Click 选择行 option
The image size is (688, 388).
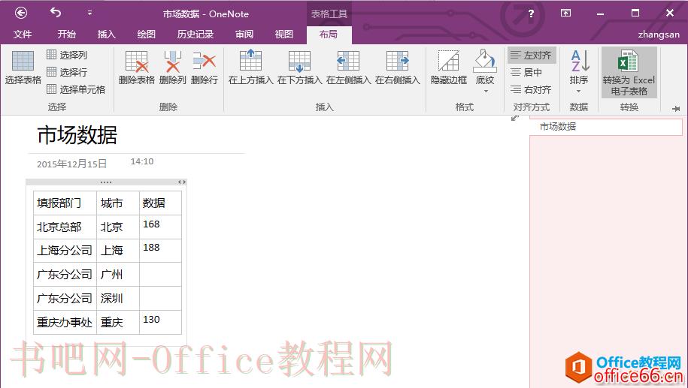(x=67, y=72)
